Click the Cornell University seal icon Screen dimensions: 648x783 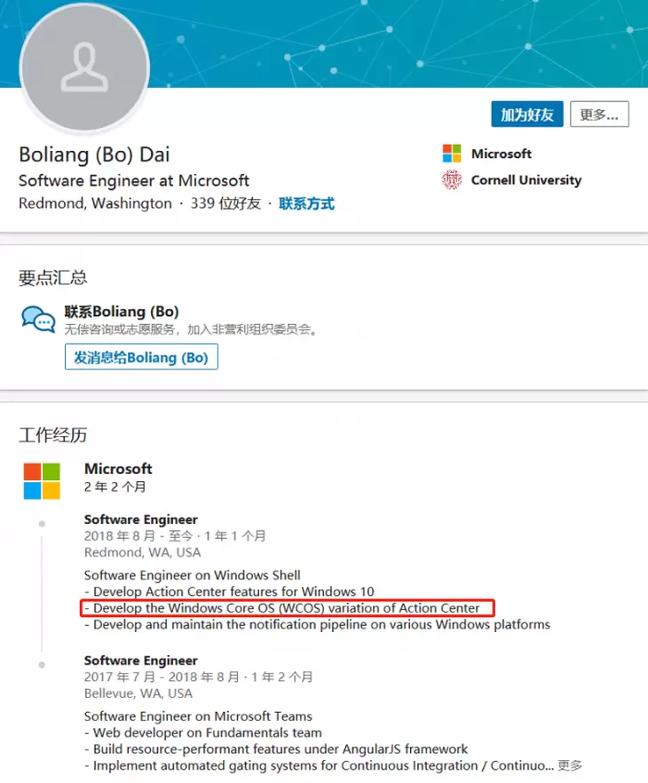452,180
